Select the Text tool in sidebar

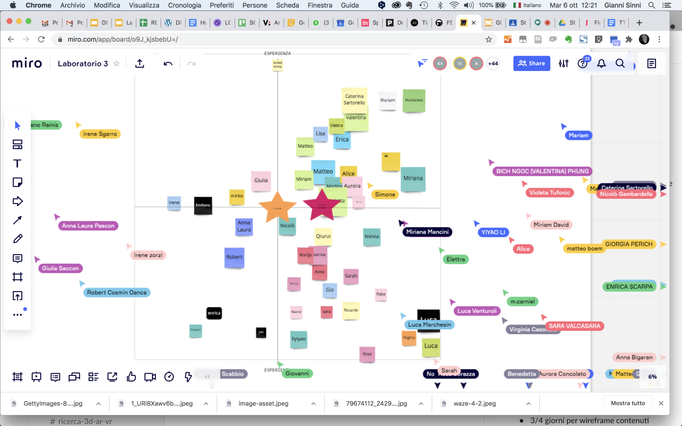tap(17, 163)
